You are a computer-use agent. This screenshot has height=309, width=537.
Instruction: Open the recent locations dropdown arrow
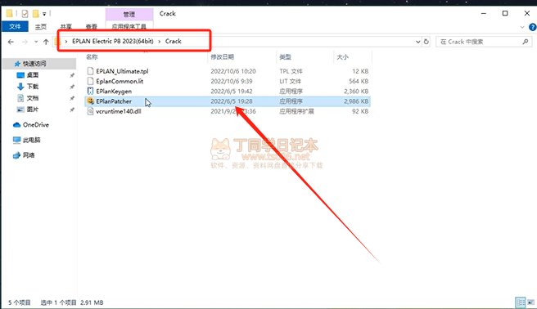[x=36, y=42]
